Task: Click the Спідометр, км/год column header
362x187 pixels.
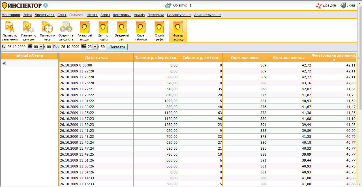Action: tap(200, 57)
